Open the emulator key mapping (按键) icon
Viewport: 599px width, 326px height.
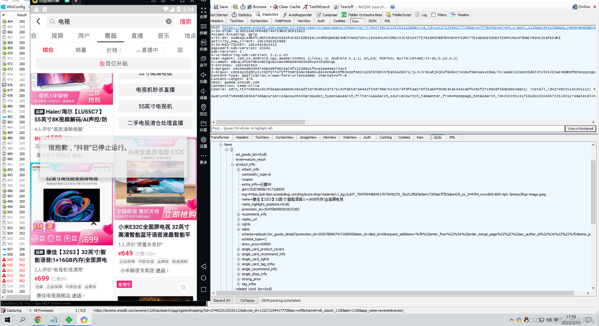(x=203, y=26)
